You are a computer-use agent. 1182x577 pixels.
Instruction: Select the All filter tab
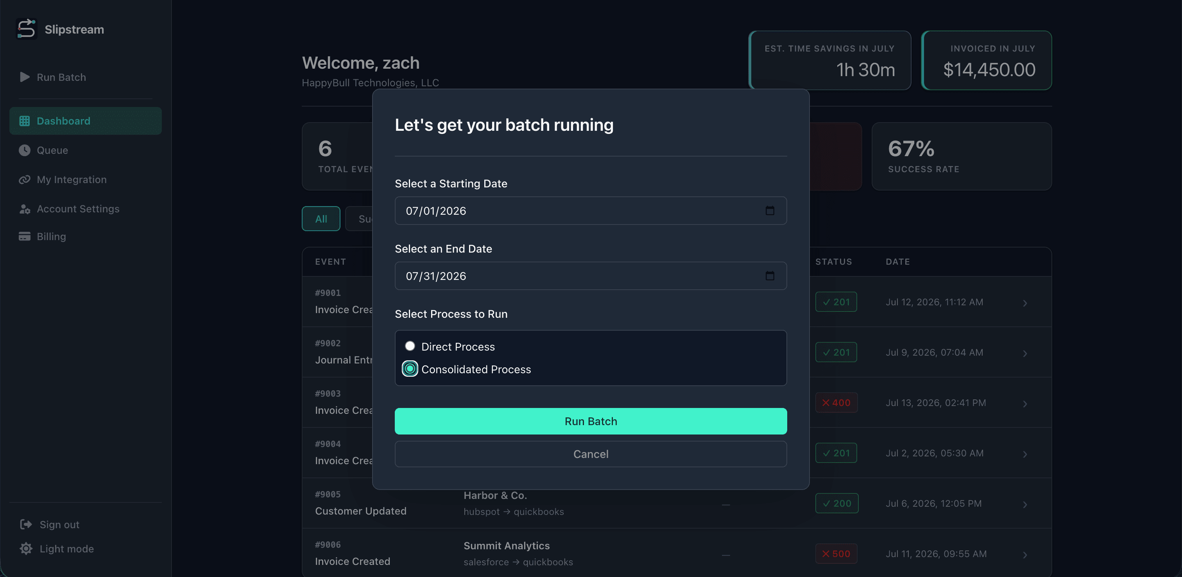[321, 219]
